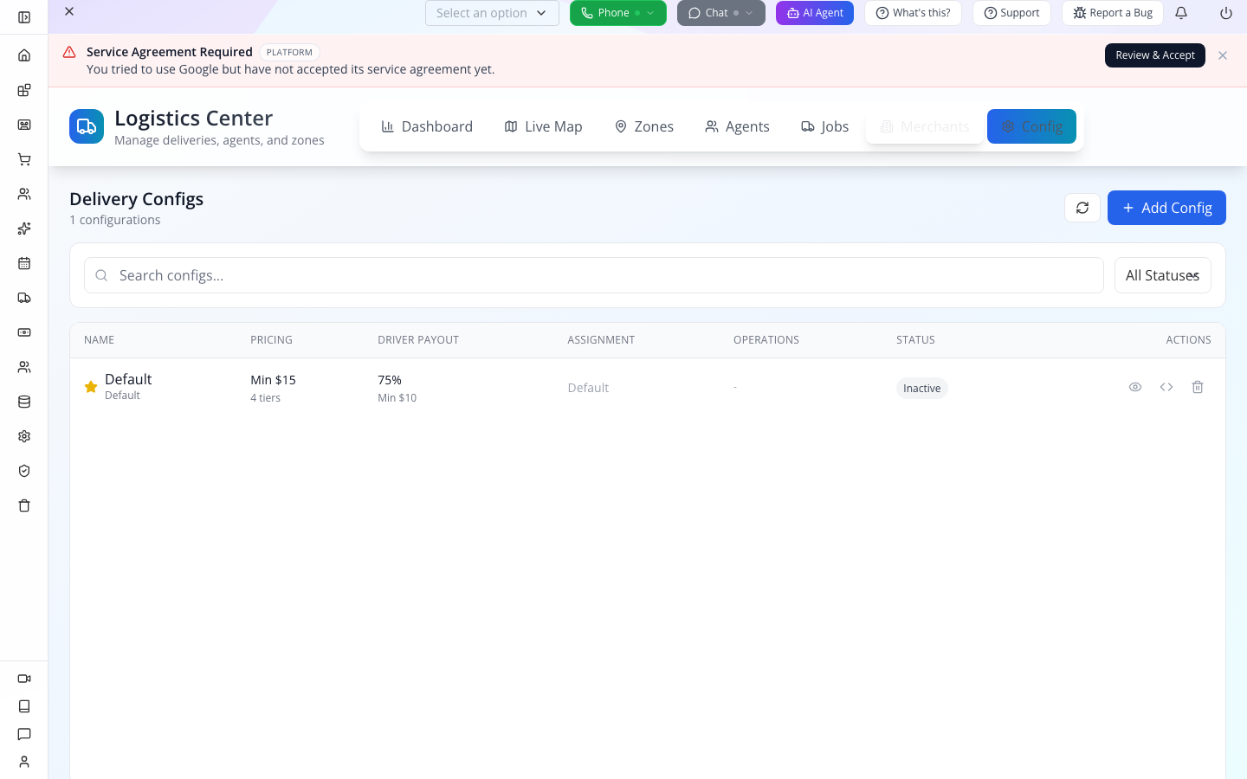Dismiss the Service Agreement banner
The width and height of the screenshot is (1247, 779).
[x=1223, y=55]
